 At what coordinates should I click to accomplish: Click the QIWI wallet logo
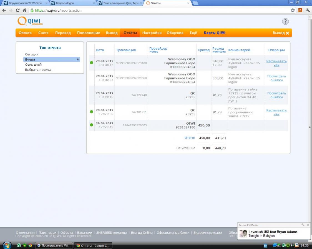(x=30, y=21)
